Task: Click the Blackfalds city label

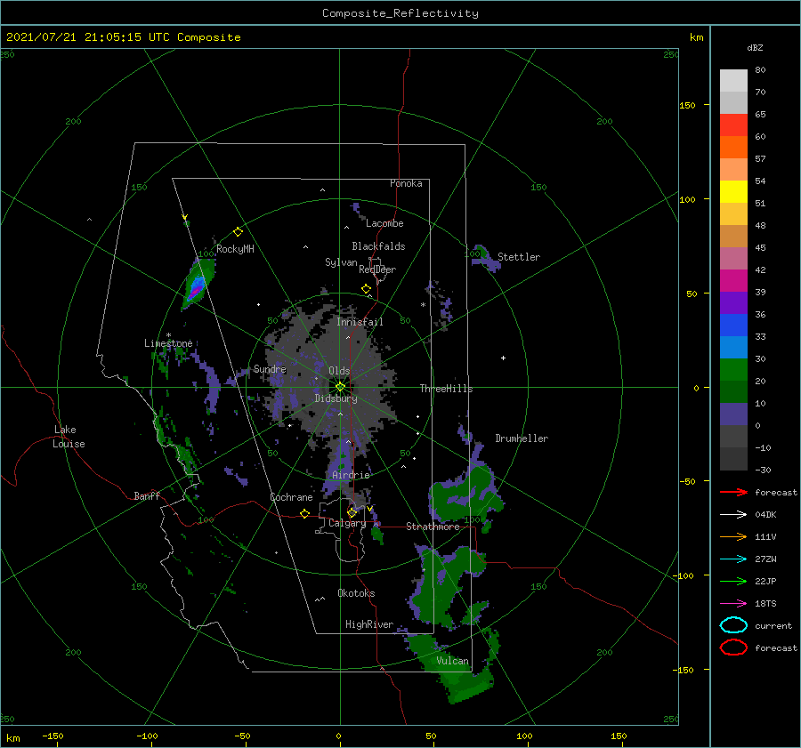Action: [378, 246]
